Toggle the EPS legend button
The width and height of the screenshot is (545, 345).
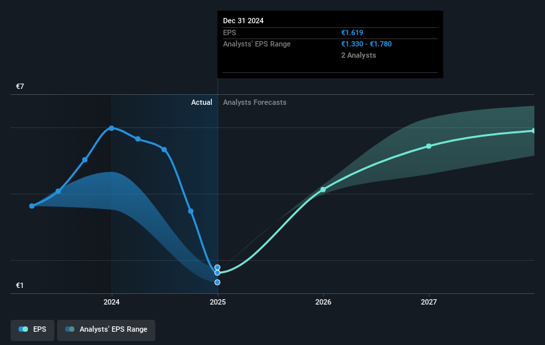coord(33,330)
